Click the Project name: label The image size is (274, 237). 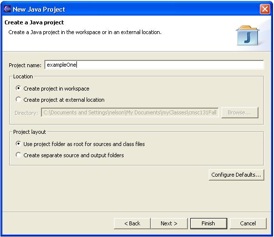(x=25, y=65)
